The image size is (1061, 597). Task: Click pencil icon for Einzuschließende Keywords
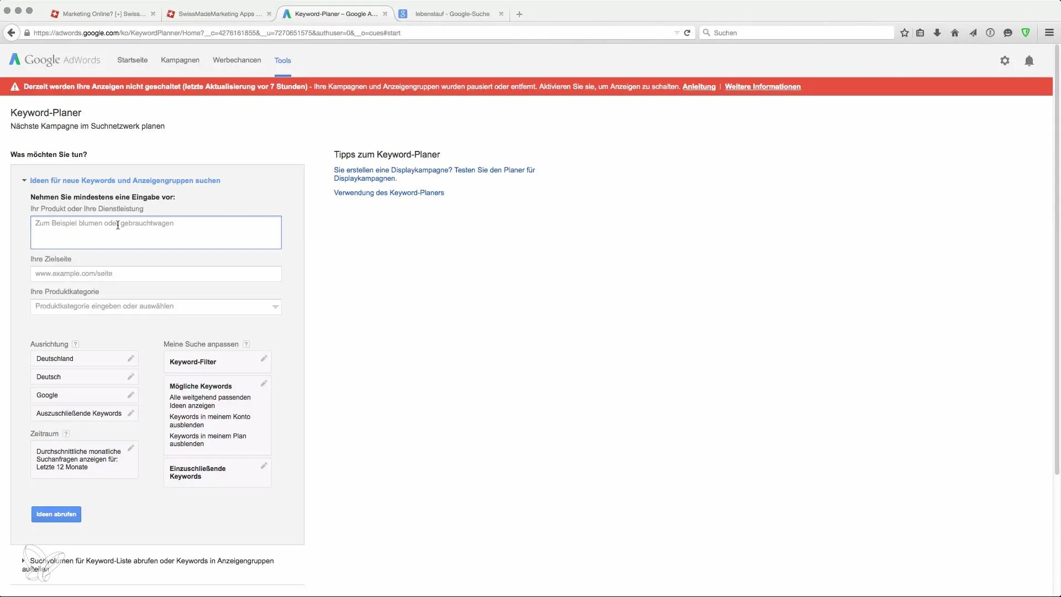click(x=264, y=466)
